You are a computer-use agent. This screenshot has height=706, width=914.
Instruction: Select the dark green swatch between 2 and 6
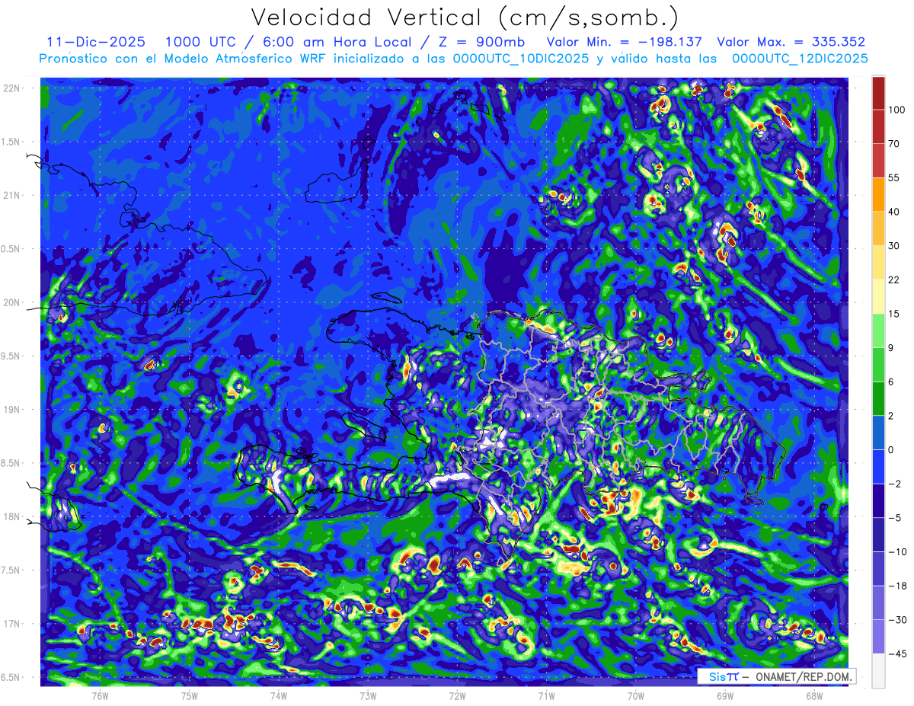point(878,398)
